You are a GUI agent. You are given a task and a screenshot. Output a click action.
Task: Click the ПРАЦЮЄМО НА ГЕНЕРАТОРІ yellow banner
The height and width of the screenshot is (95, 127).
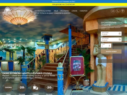pos(63,4)
